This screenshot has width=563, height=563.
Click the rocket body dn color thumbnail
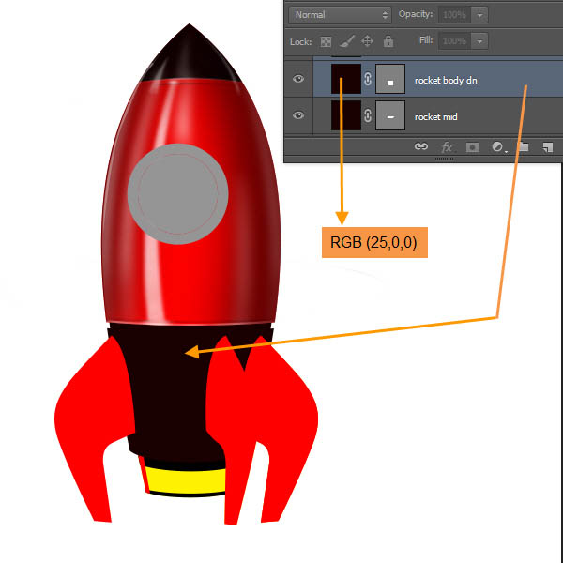point(346,80)
